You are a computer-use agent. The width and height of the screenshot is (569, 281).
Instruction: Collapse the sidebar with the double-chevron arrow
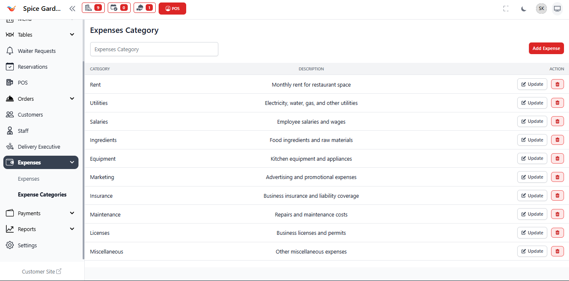[x=72, y=8]
